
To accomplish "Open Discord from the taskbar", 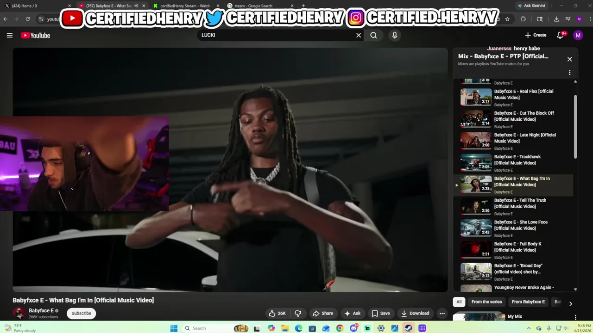I will (354, 328).
